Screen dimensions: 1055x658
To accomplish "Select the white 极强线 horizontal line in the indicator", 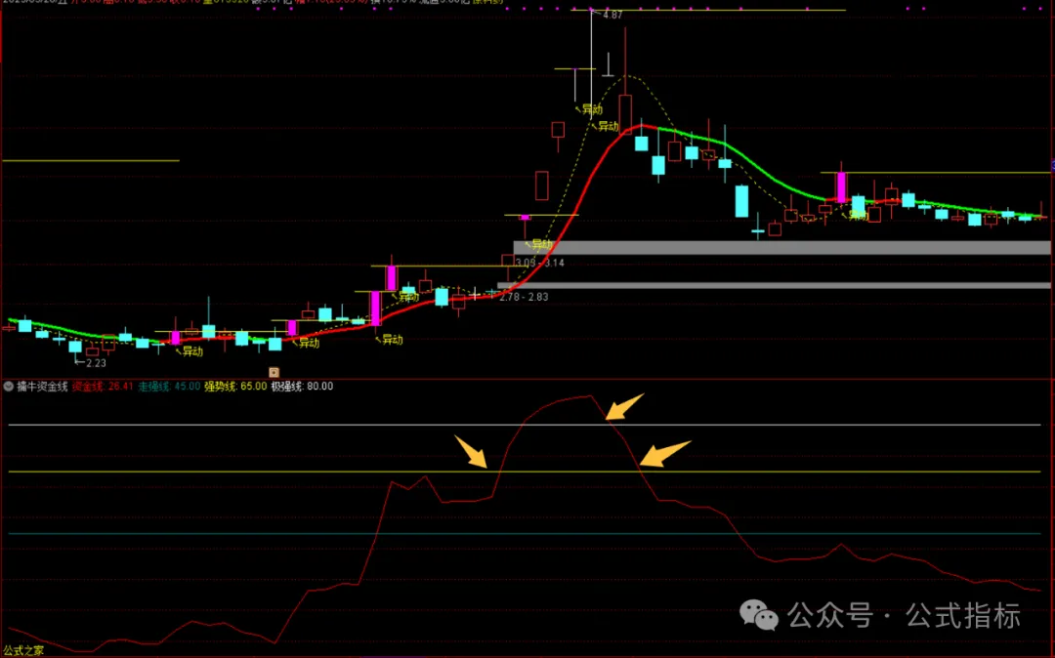I will [x=525, y=425].
